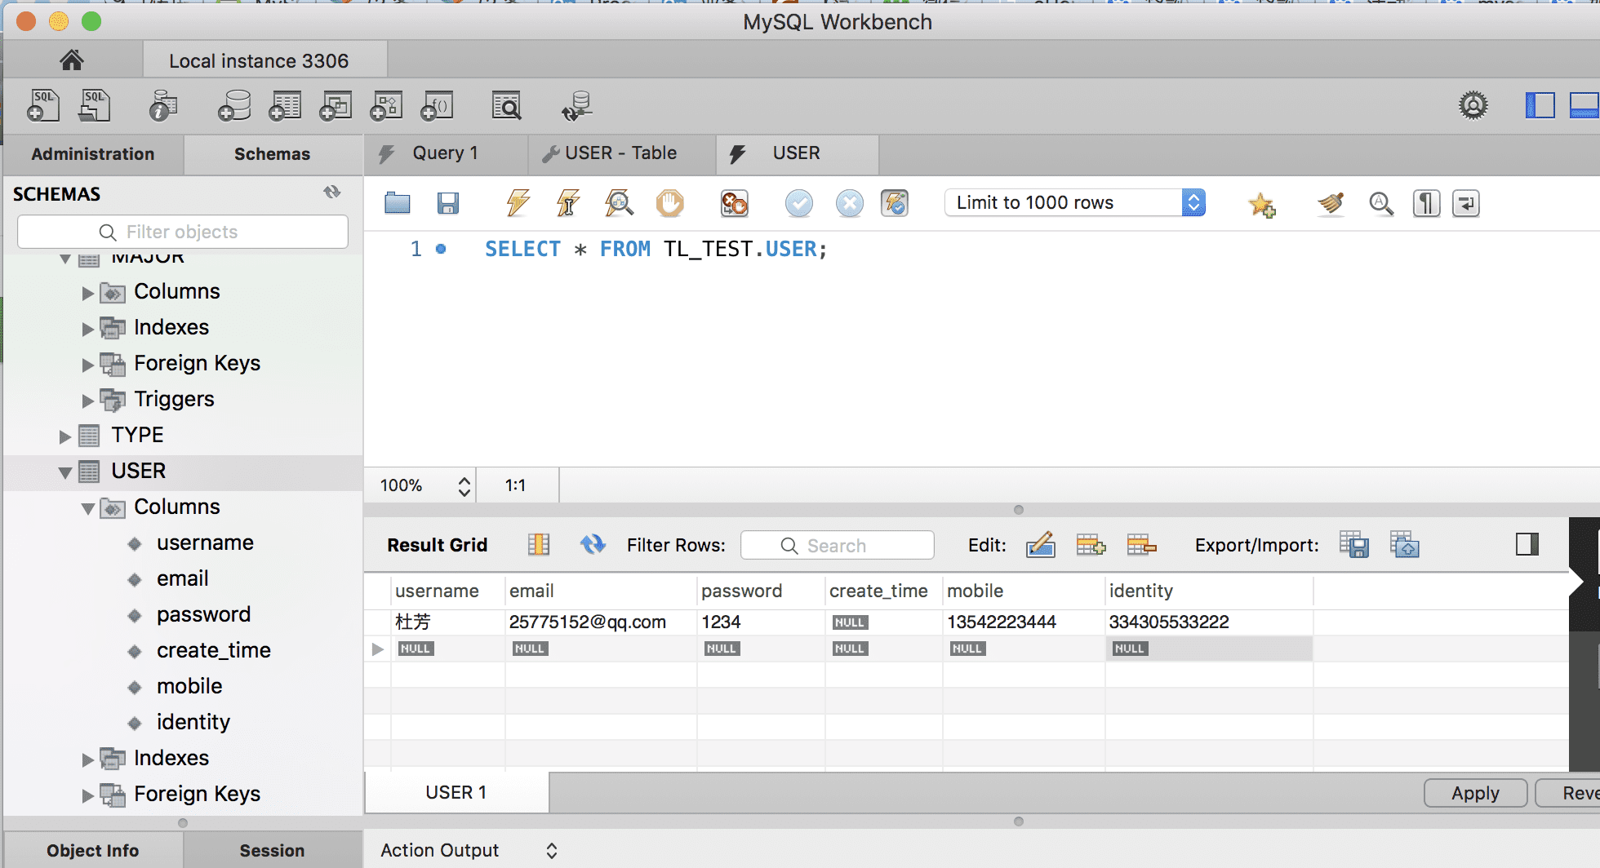Commit the current transaction
This screenshot has width=1600, height=868.
(x=798, y=203)
